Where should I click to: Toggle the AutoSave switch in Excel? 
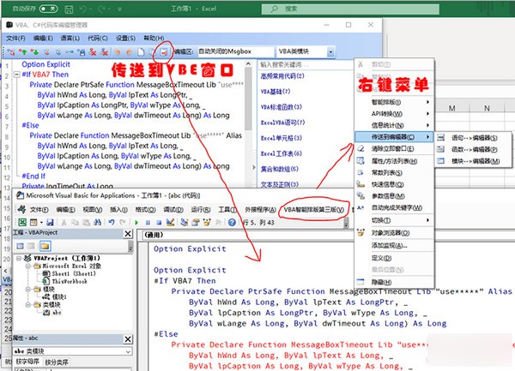click(x=48, y=9)
